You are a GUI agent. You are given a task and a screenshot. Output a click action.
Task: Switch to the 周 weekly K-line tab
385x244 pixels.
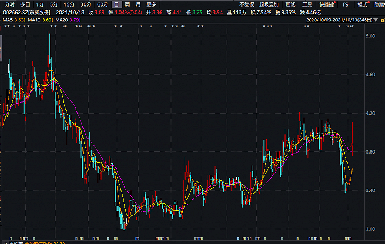127,4
